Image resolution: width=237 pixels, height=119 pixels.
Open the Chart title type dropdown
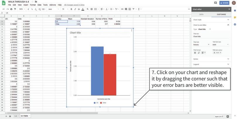204,29
